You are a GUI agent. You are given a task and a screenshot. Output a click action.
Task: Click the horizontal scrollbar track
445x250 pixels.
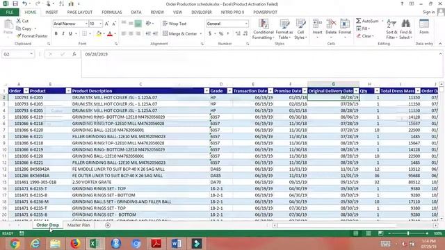(355, 225)
